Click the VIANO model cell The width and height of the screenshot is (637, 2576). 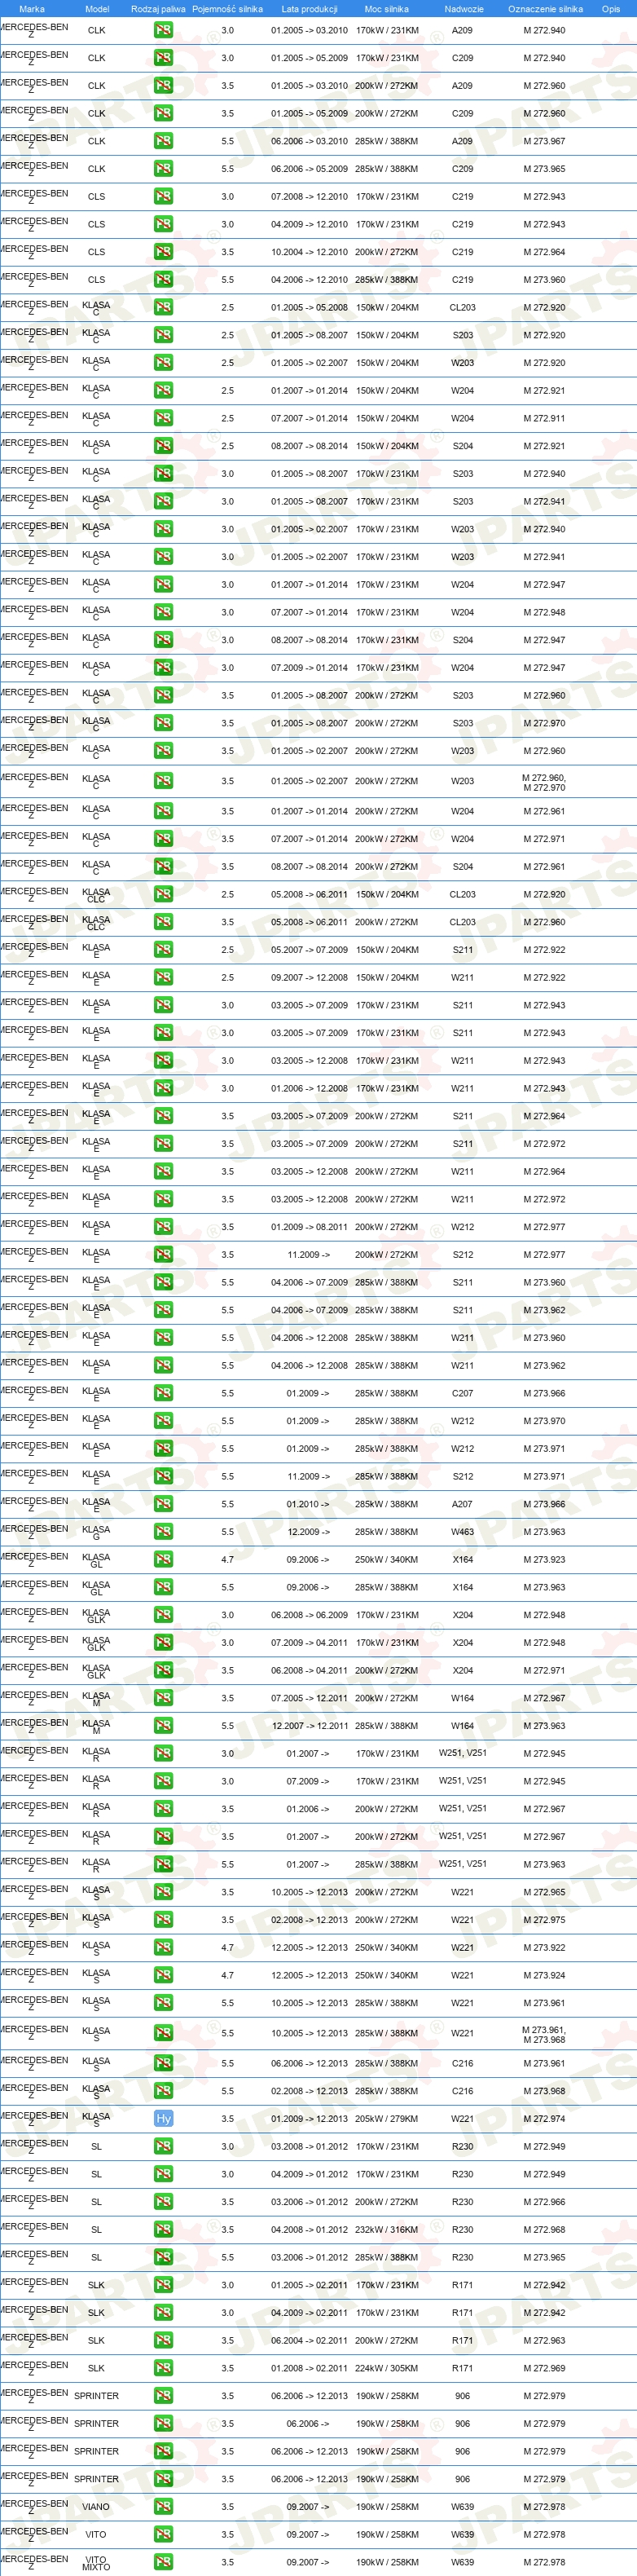click(x=96, y=2506)
